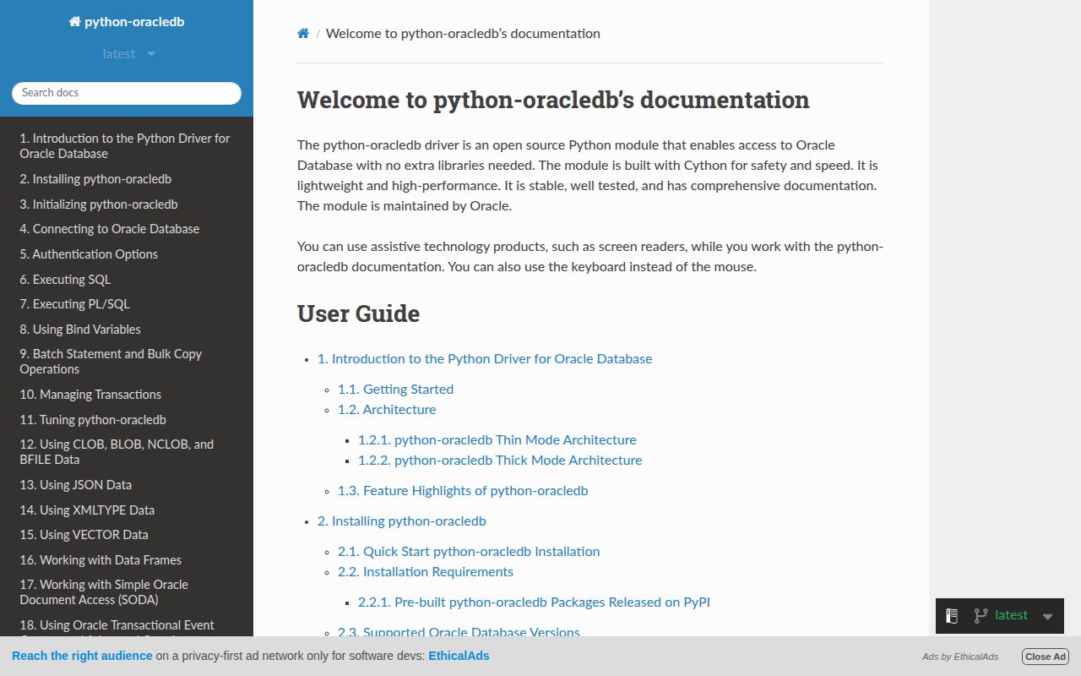Follow 1.2.2. Thick Mode Architecture link
The height and width of the screenshot is (676, 1081).
coord(500,461)
